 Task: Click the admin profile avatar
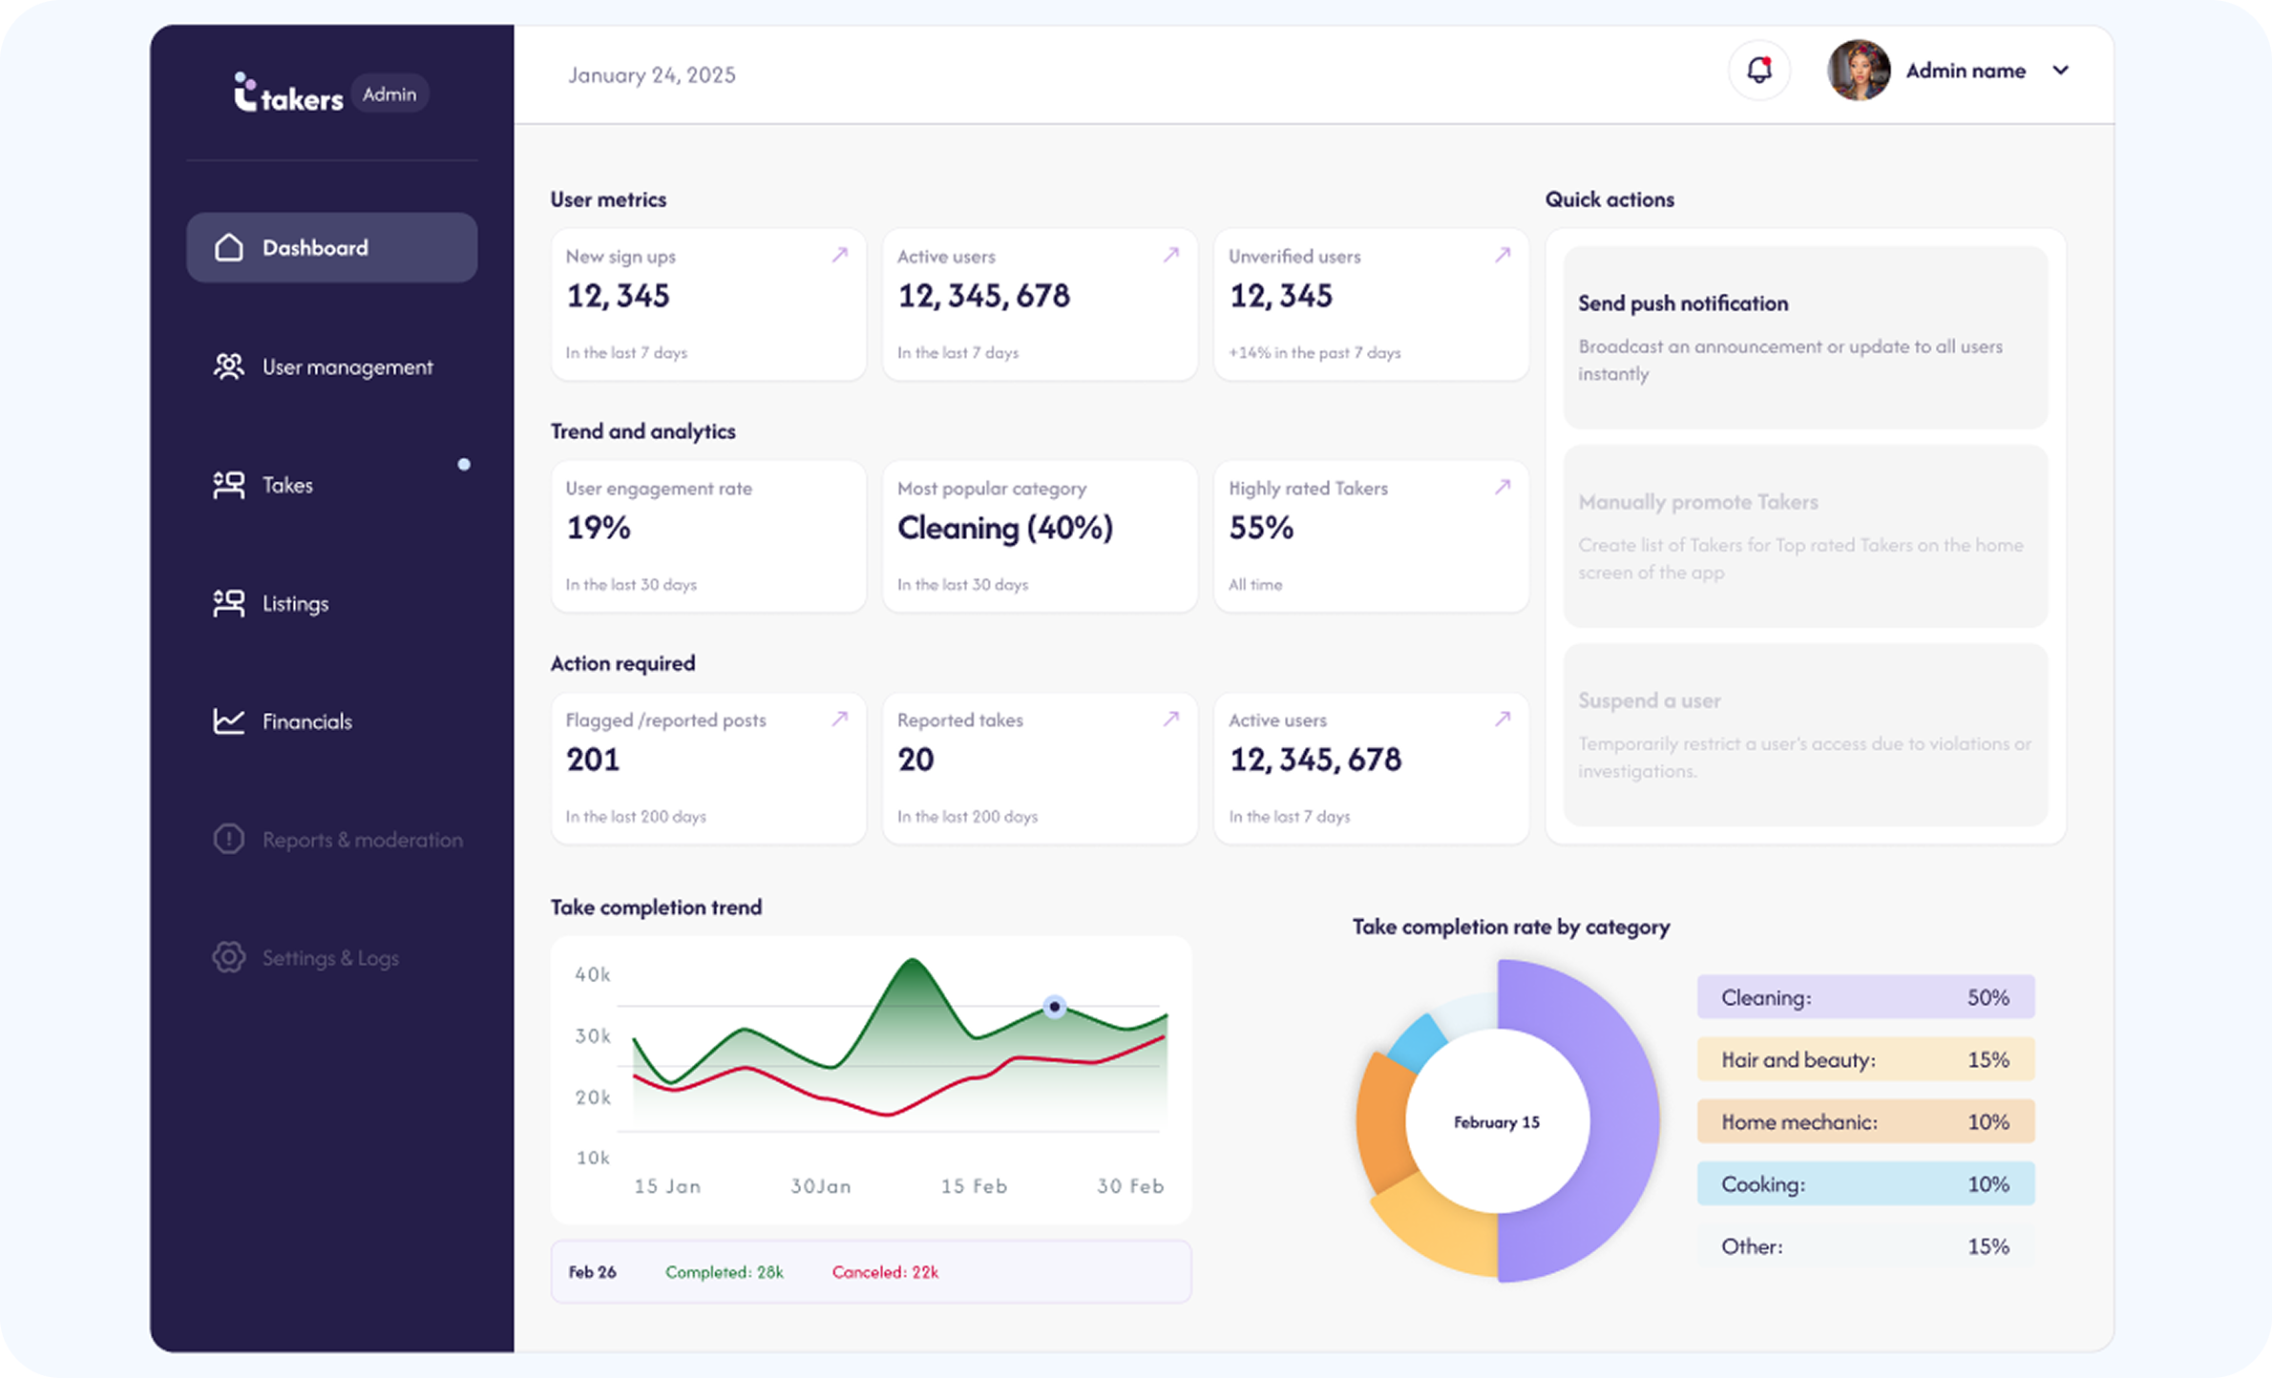(x=1858, y=71)
